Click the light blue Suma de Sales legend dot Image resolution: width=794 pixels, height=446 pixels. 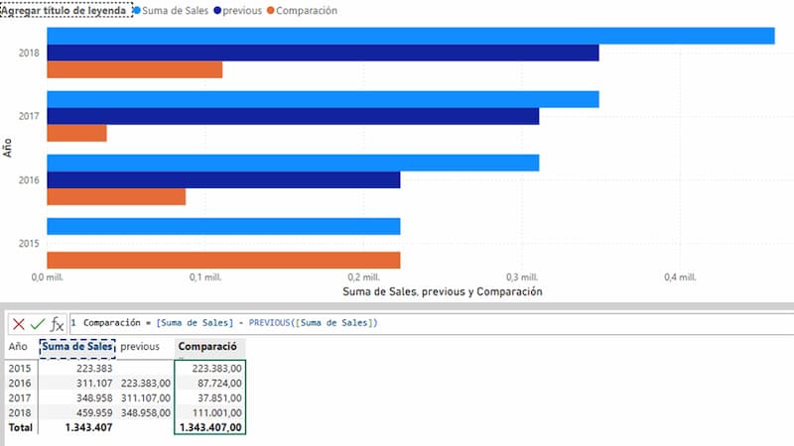click(137, 11)
